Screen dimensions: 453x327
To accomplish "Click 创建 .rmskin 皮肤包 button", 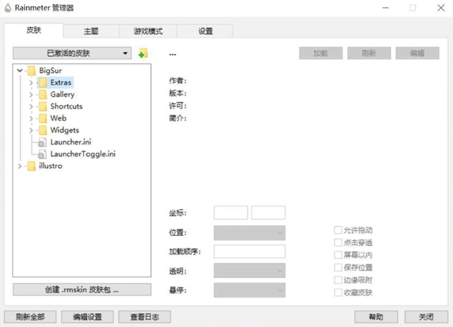I will pyautogui.click(x=82, y=289).
